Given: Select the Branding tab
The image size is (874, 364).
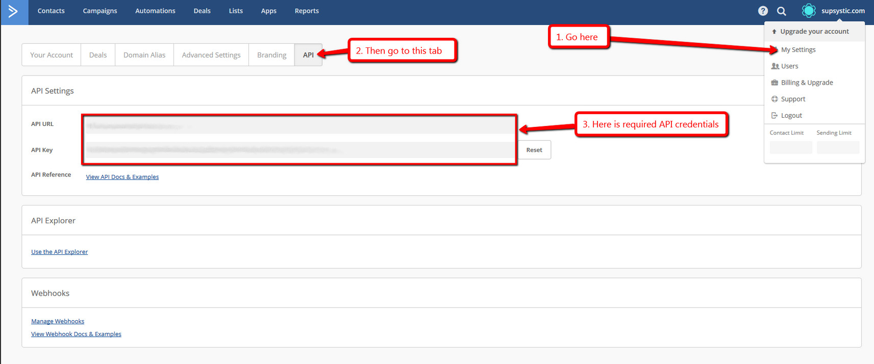Looking at the screenshot, I should pyautogui.click(x=271, y=55).
